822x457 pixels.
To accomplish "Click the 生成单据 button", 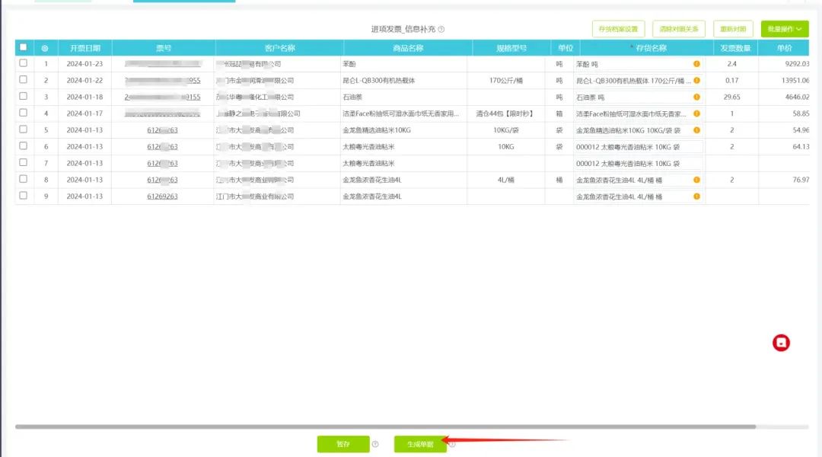I will click(420, 444).
